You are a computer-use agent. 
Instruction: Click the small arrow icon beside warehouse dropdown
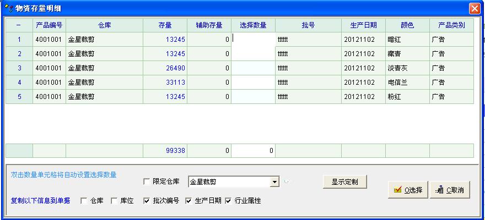[x=287, y=182]
